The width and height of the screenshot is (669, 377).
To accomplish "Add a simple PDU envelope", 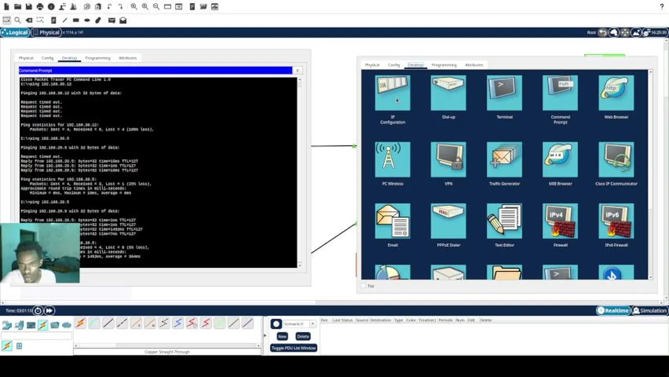I will (111, 20).
